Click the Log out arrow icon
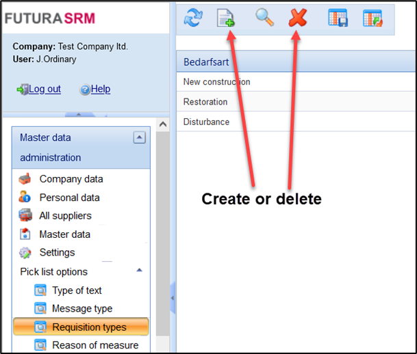 point(22,90)
